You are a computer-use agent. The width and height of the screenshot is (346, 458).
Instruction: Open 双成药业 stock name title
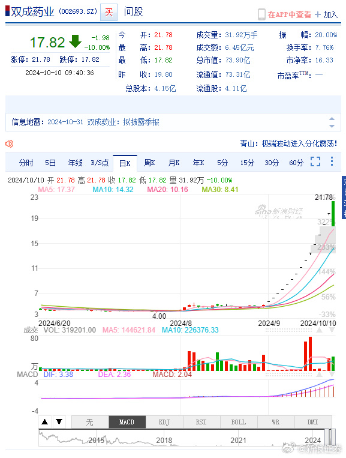point(32,11)
